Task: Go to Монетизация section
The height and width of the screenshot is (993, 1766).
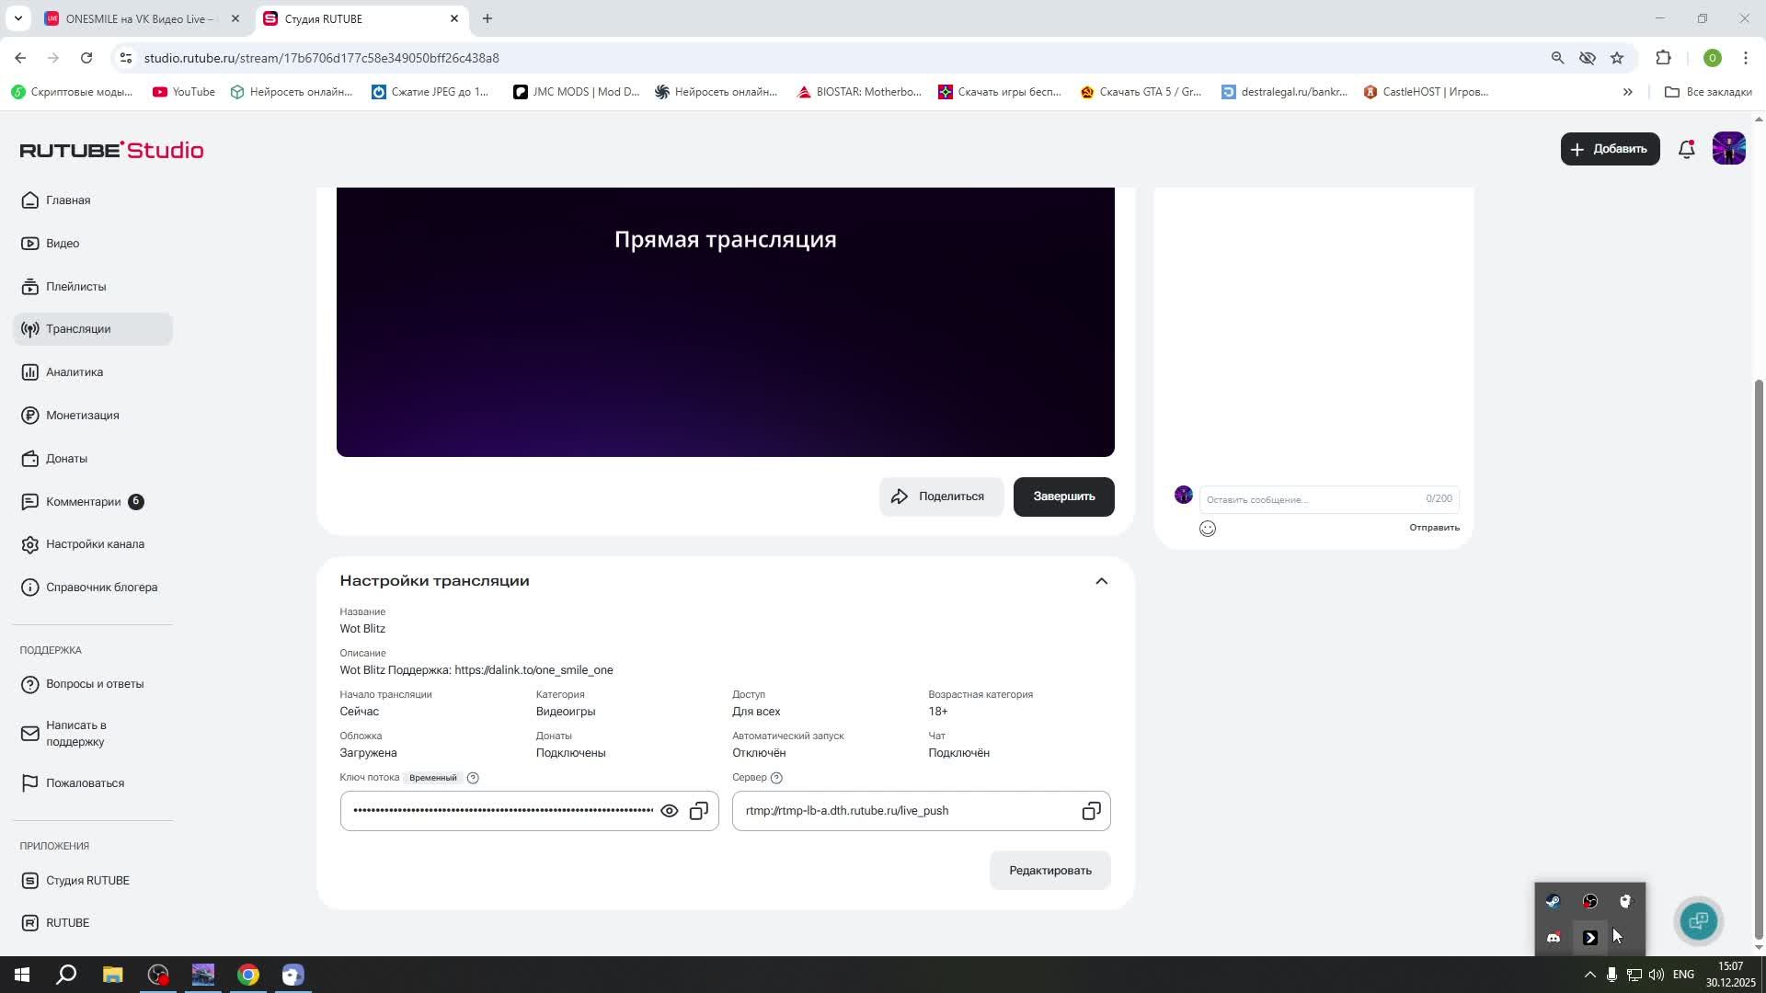Action: (x=82, y=416)
